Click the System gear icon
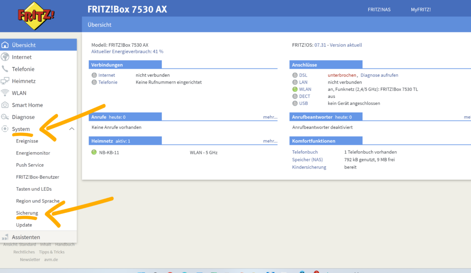The image size is (471, 273). point(5,129)
